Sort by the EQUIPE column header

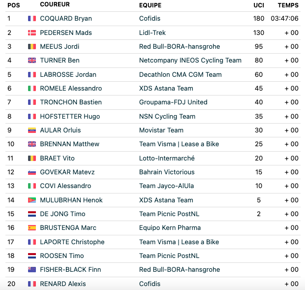pos(150,5)
